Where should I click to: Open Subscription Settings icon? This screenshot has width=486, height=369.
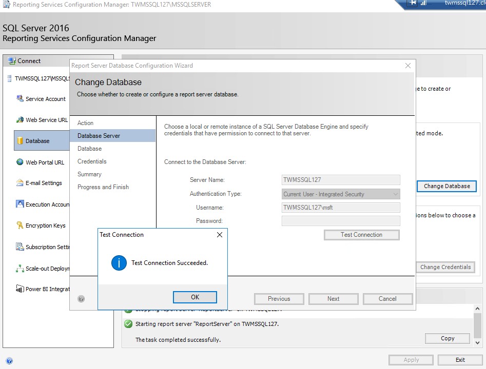[x=20, y=247]
